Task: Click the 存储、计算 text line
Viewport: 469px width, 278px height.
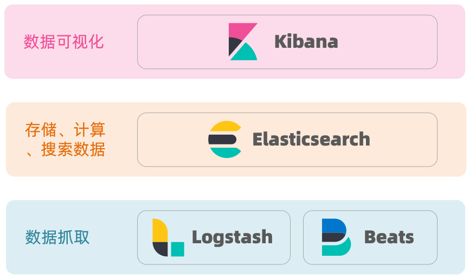Action: tap(65, 130)
